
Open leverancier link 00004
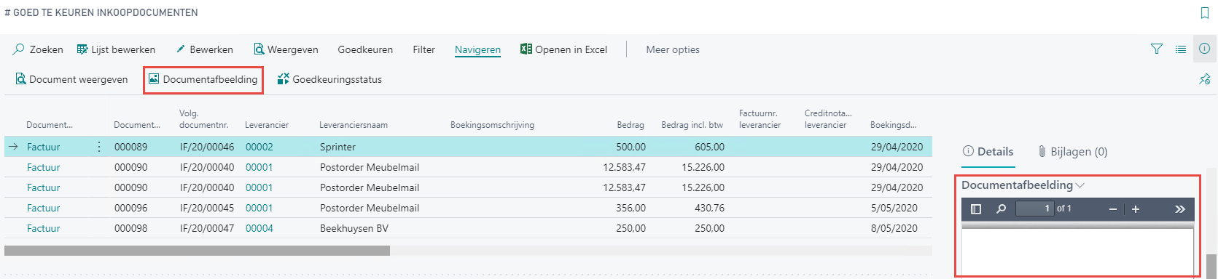click(x=259, y=228)
